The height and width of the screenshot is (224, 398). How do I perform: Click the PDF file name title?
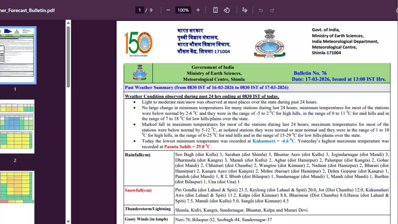pos(27,10)
